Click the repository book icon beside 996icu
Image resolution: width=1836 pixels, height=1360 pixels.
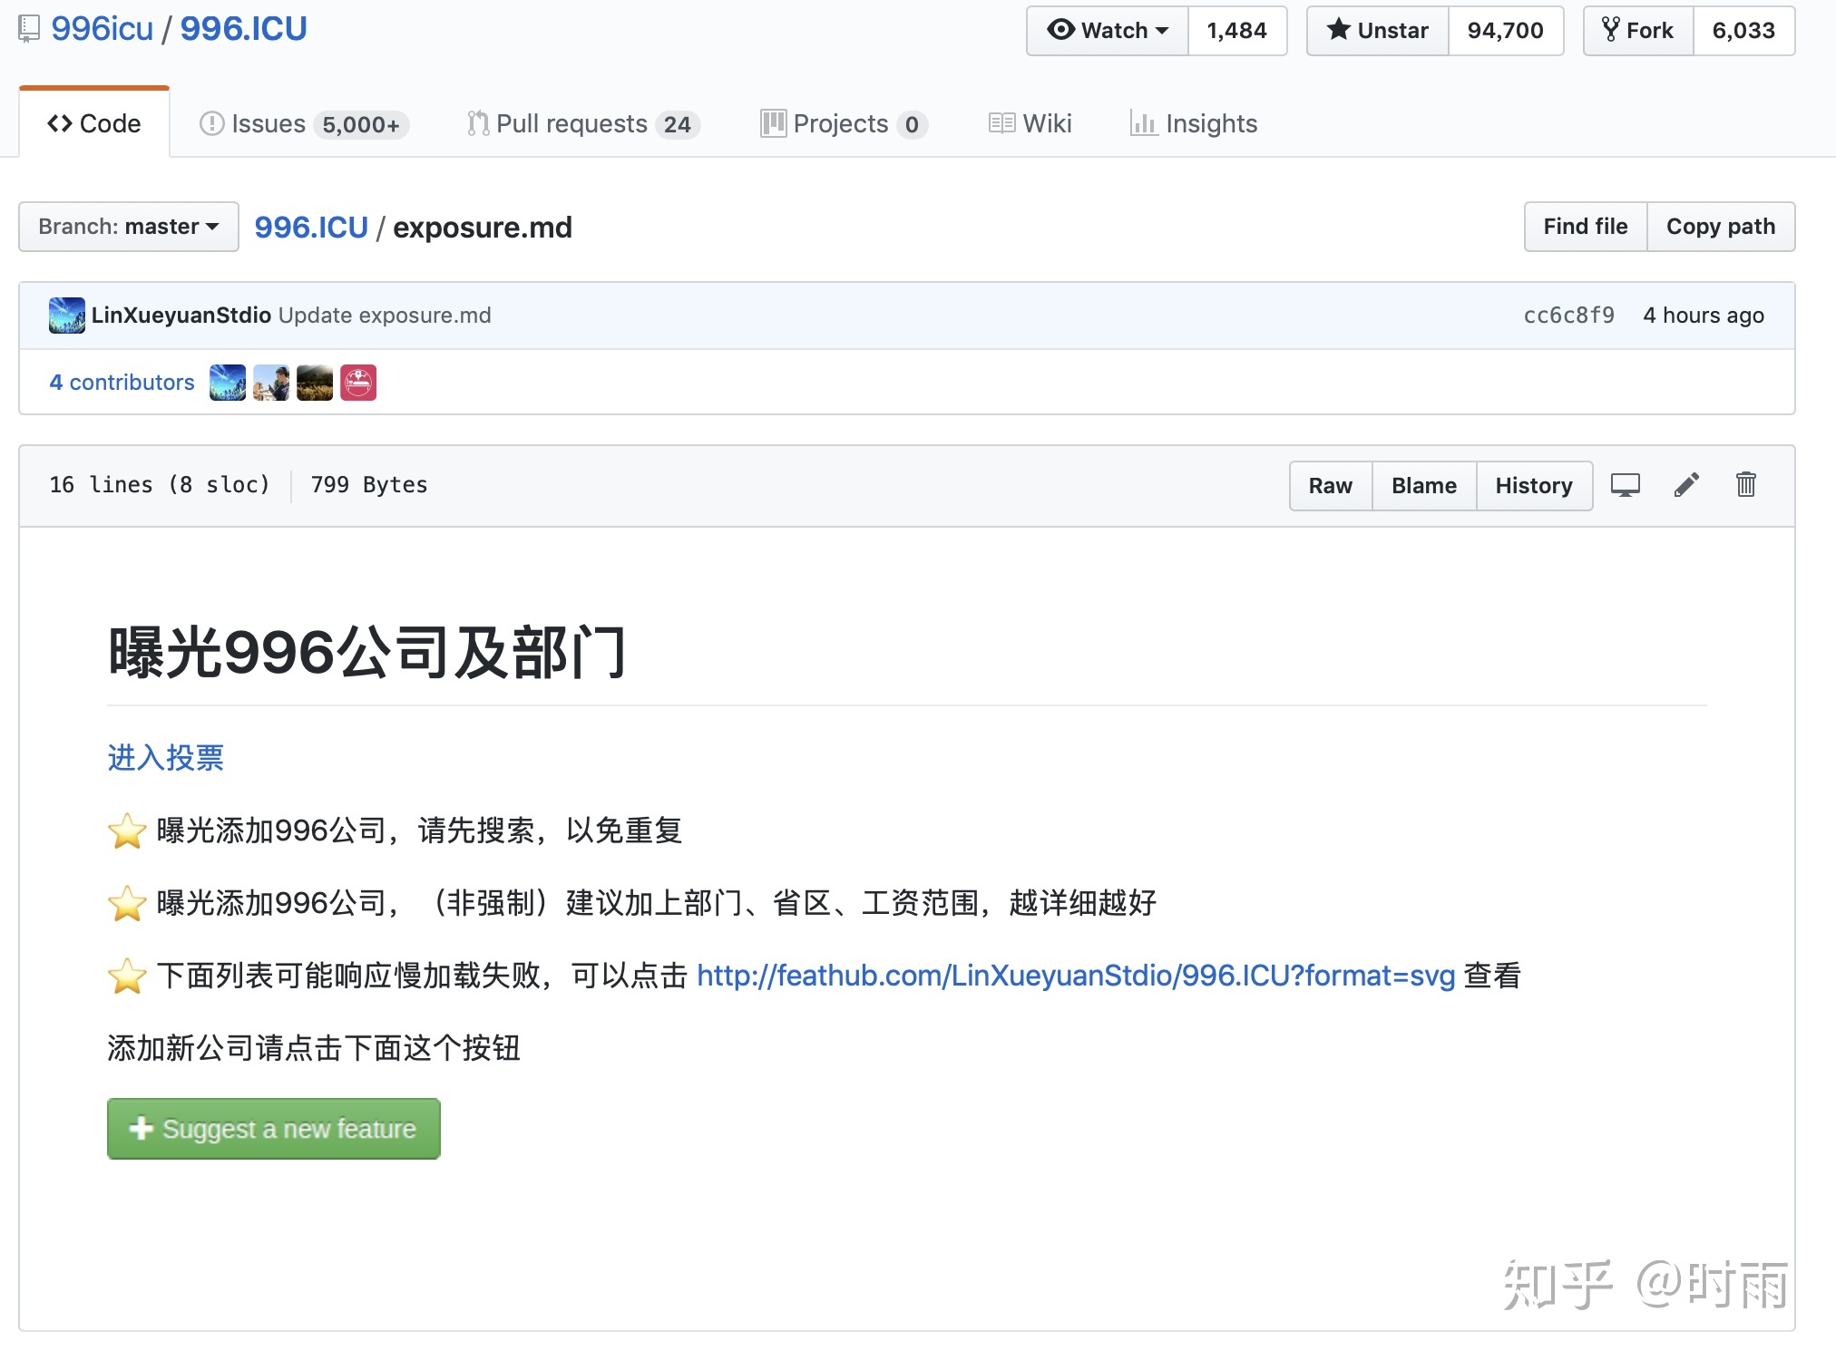29,29
